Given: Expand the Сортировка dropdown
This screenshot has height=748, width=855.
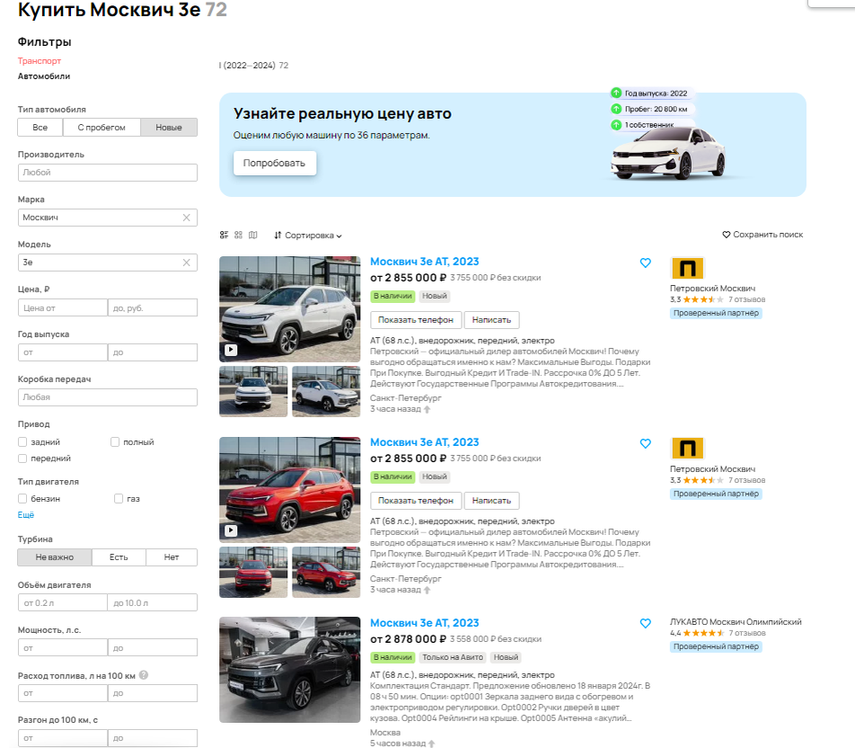Looking at the screenshot, I should point(308,236).
